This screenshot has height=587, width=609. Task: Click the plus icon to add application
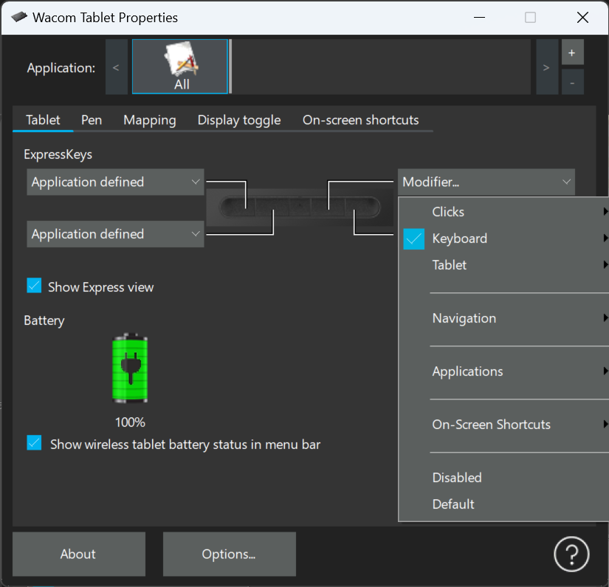(572, 52)
